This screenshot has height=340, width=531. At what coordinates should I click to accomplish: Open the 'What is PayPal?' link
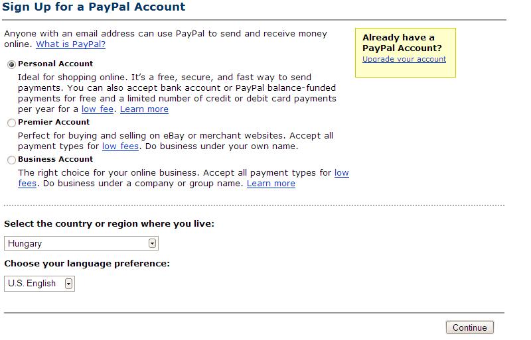(70, 44)
